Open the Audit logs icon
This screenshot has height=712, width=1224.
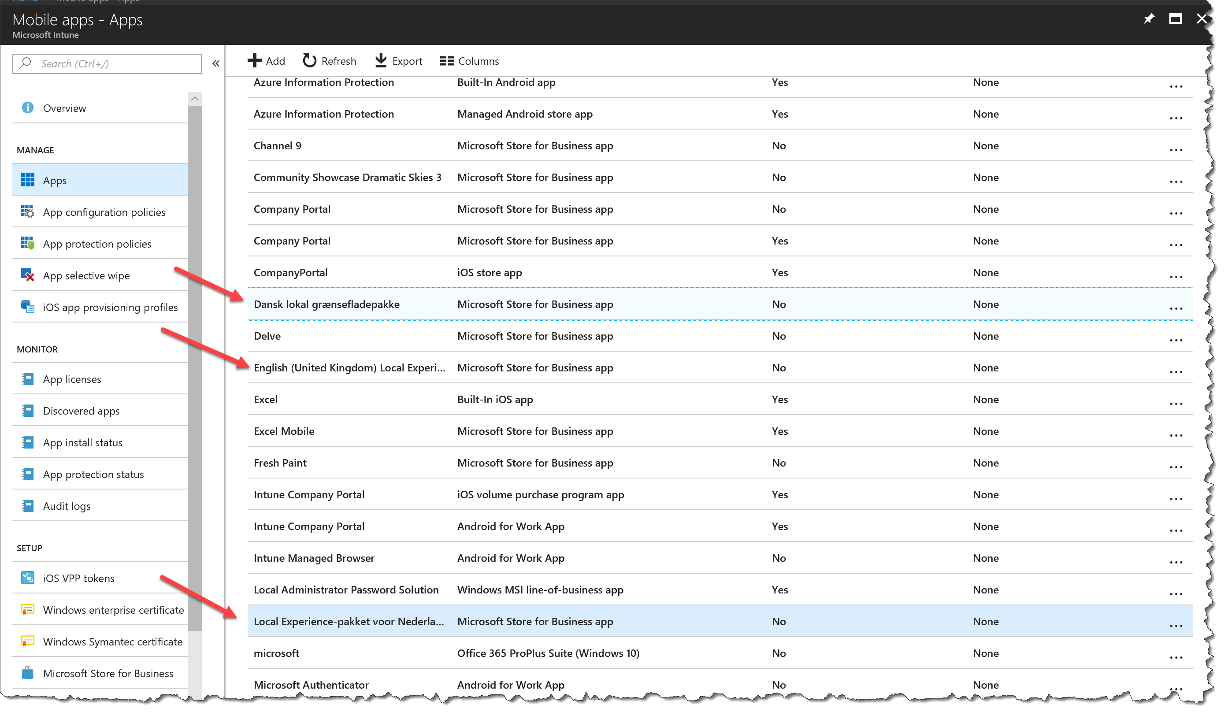pos(28,506)
